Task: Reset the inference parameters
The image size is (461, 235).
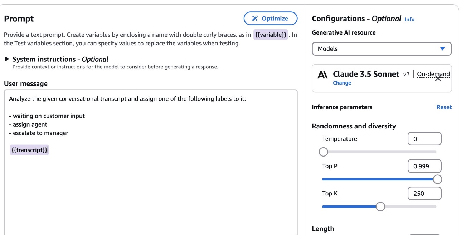Action: pos(444,107)
